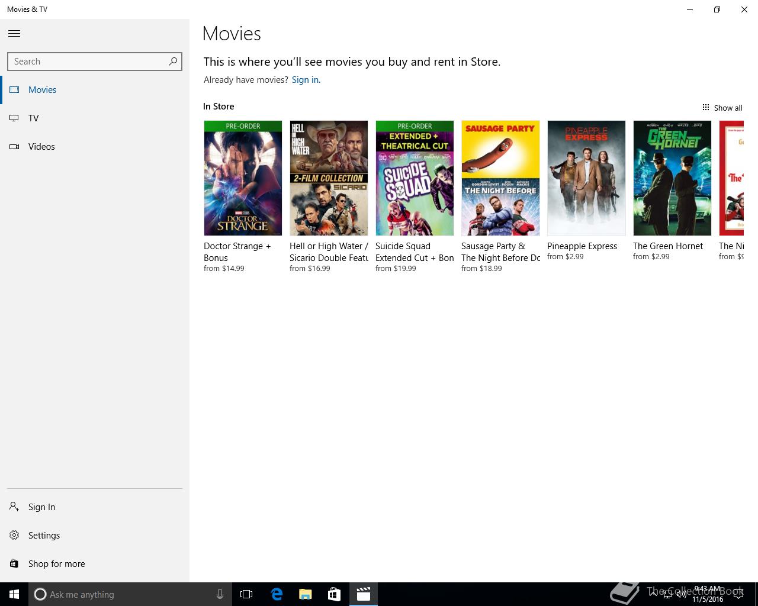Click the from $18.99 price
Viewport: 758px width, 606px height.
tap(481, 269)
